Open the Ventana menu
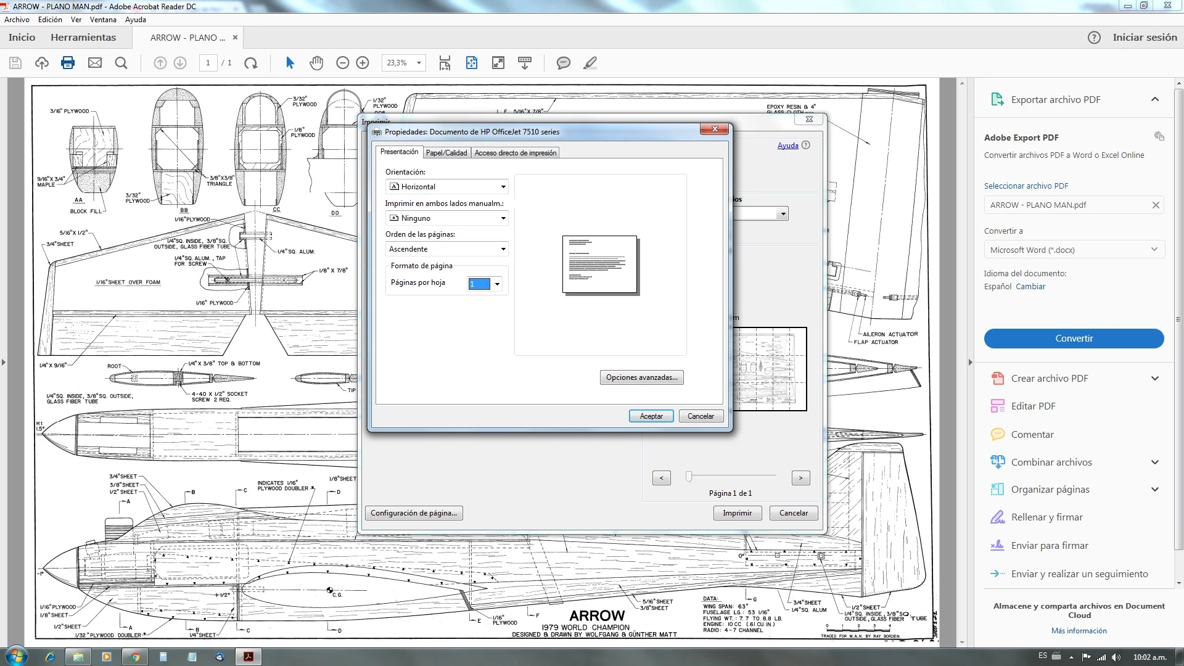The height and width of the screenshot is (666, 1184). click(x=103, y=20)
